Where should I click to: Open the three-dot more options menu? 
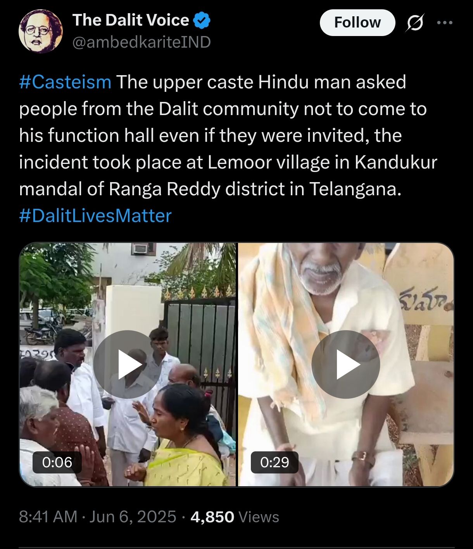[445, 22]
